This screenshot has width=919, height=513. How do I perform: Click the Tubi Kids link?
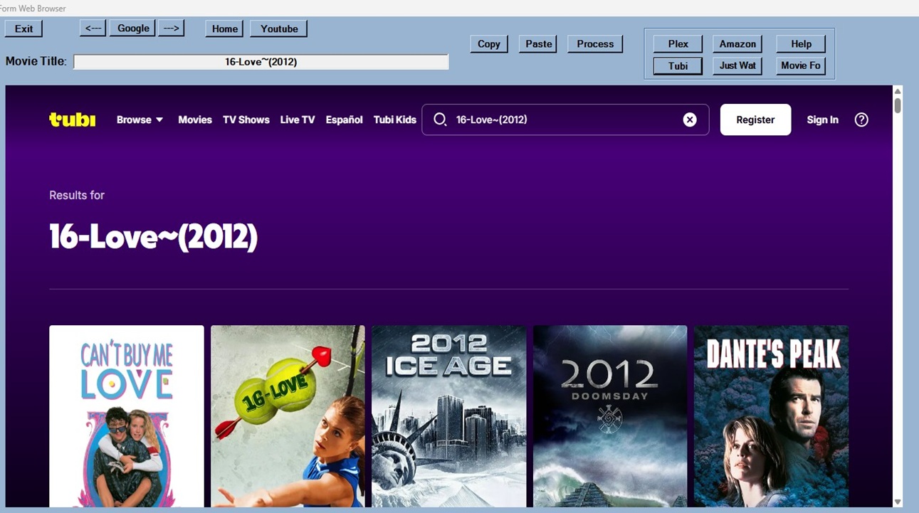click(394, 120)
